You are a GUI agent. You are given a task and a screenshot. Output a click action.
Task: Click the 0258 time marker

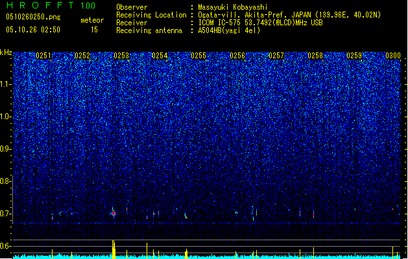pyautogui.click(x=315, y=56)
